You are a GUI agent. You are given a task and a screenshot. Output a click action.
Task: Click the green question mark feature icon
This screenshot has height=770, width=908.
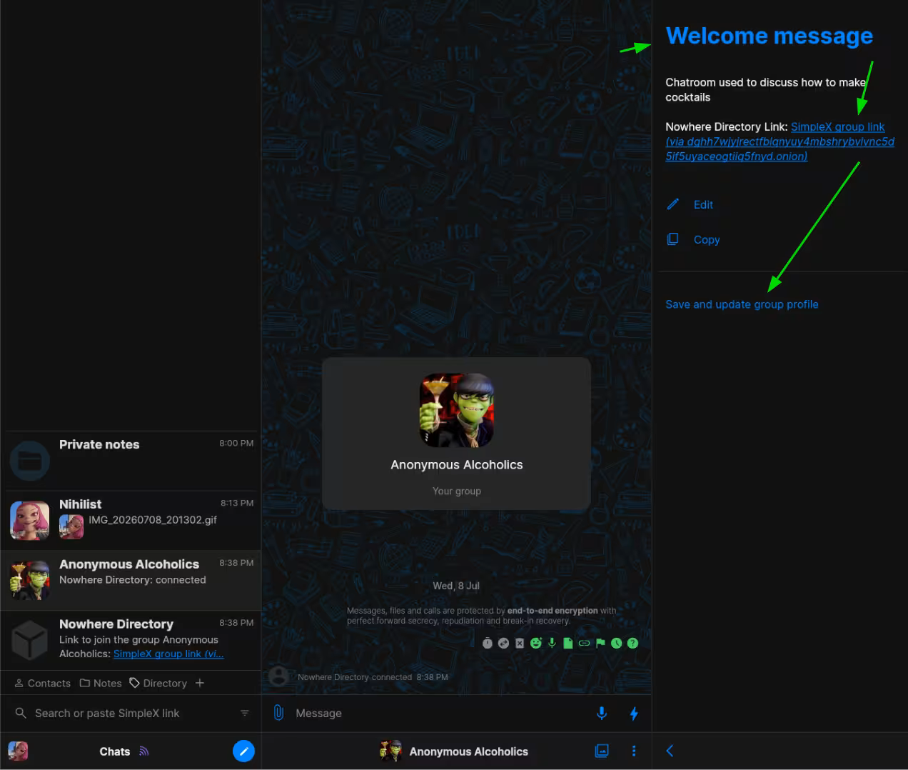click(x=632, y=643)
